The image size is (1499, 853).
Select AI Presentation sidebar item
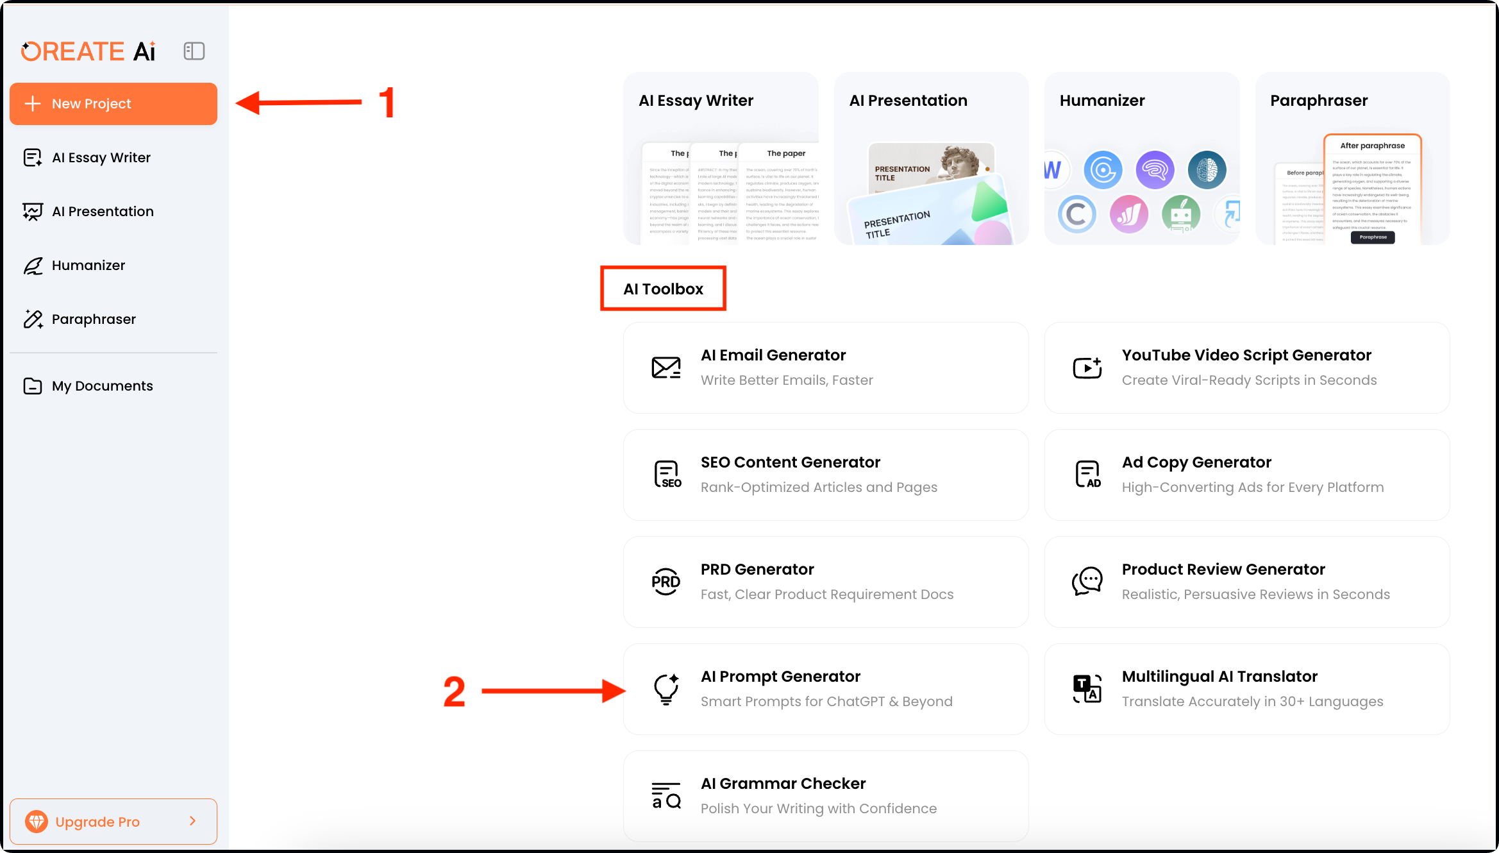(103, 212)
